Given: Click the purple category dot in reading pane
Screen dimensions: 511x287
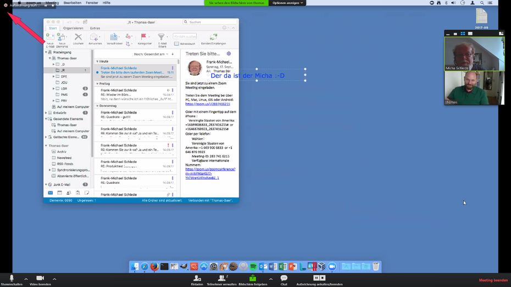Looking at the screenshot, I should point(229,54).
